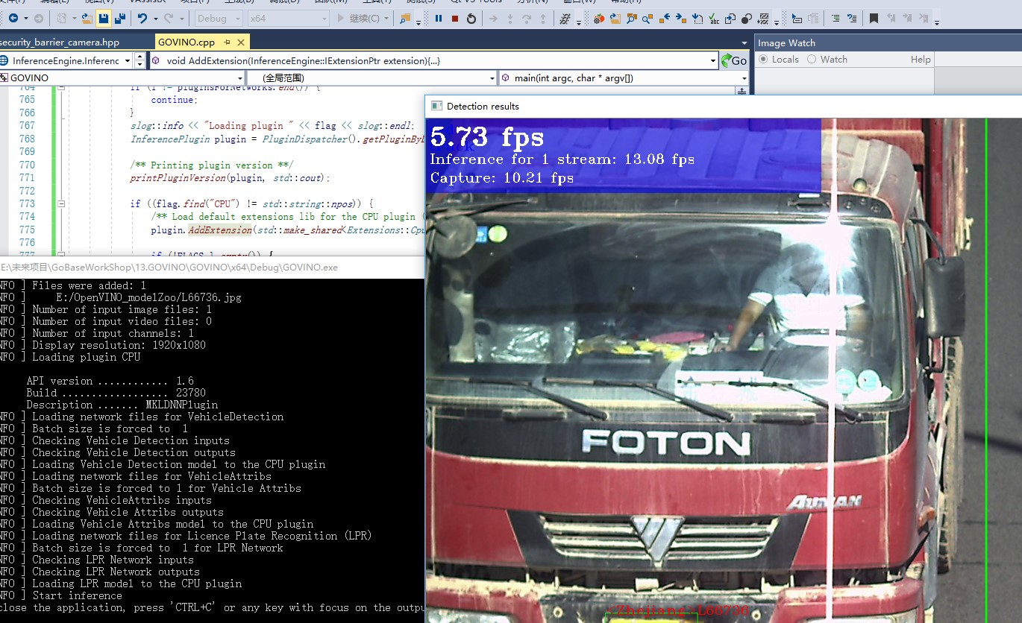The width and height of the screenshot is (1022, 623).
Task: Click the GOVINO.exe console title bar
Action: [213, 267]
